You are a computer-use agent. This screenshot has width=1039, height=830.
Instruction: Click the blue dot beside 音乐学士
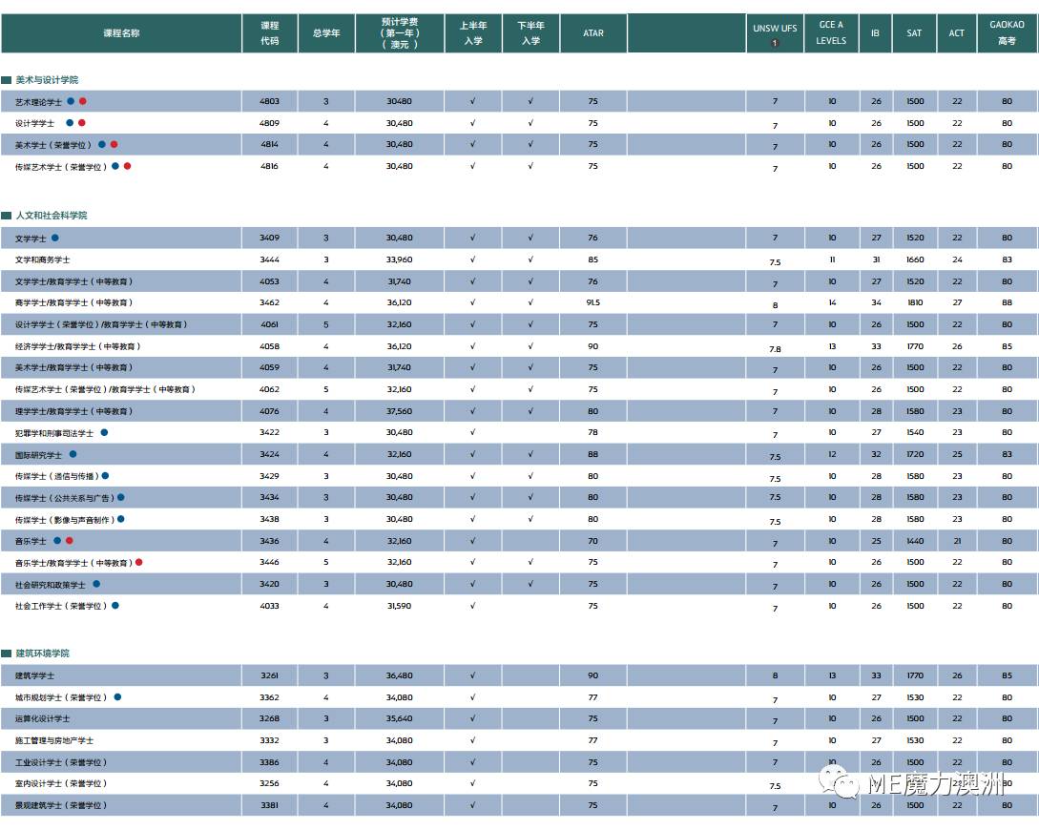pos(57,541)
